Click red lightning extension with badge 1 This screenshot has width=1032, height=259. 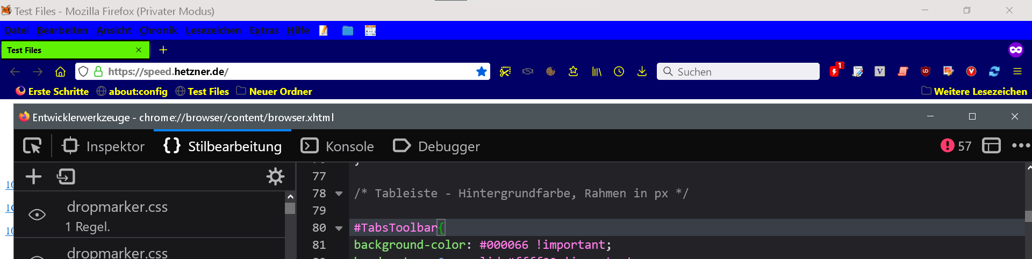(x=835, y=70)
